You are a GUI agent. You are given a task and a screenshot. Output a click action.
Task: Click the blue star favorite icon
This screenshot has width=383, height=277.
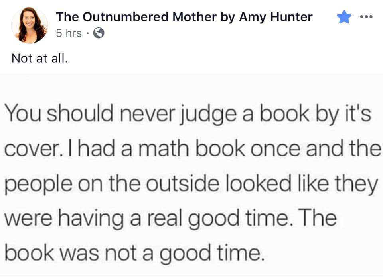[344, 17]
